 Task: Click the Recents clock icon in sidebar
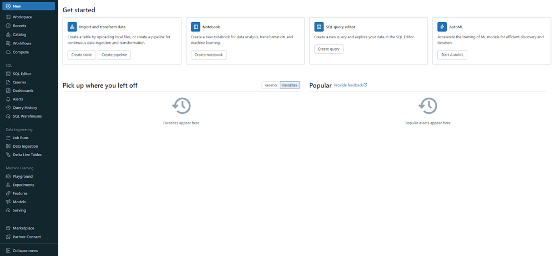tap(8, 26)
